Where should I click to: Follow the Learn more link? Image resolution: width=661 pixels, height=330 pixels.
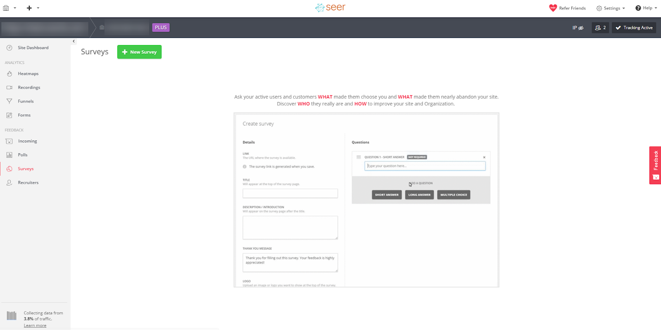pyautogui.click(x=35, y=325)
